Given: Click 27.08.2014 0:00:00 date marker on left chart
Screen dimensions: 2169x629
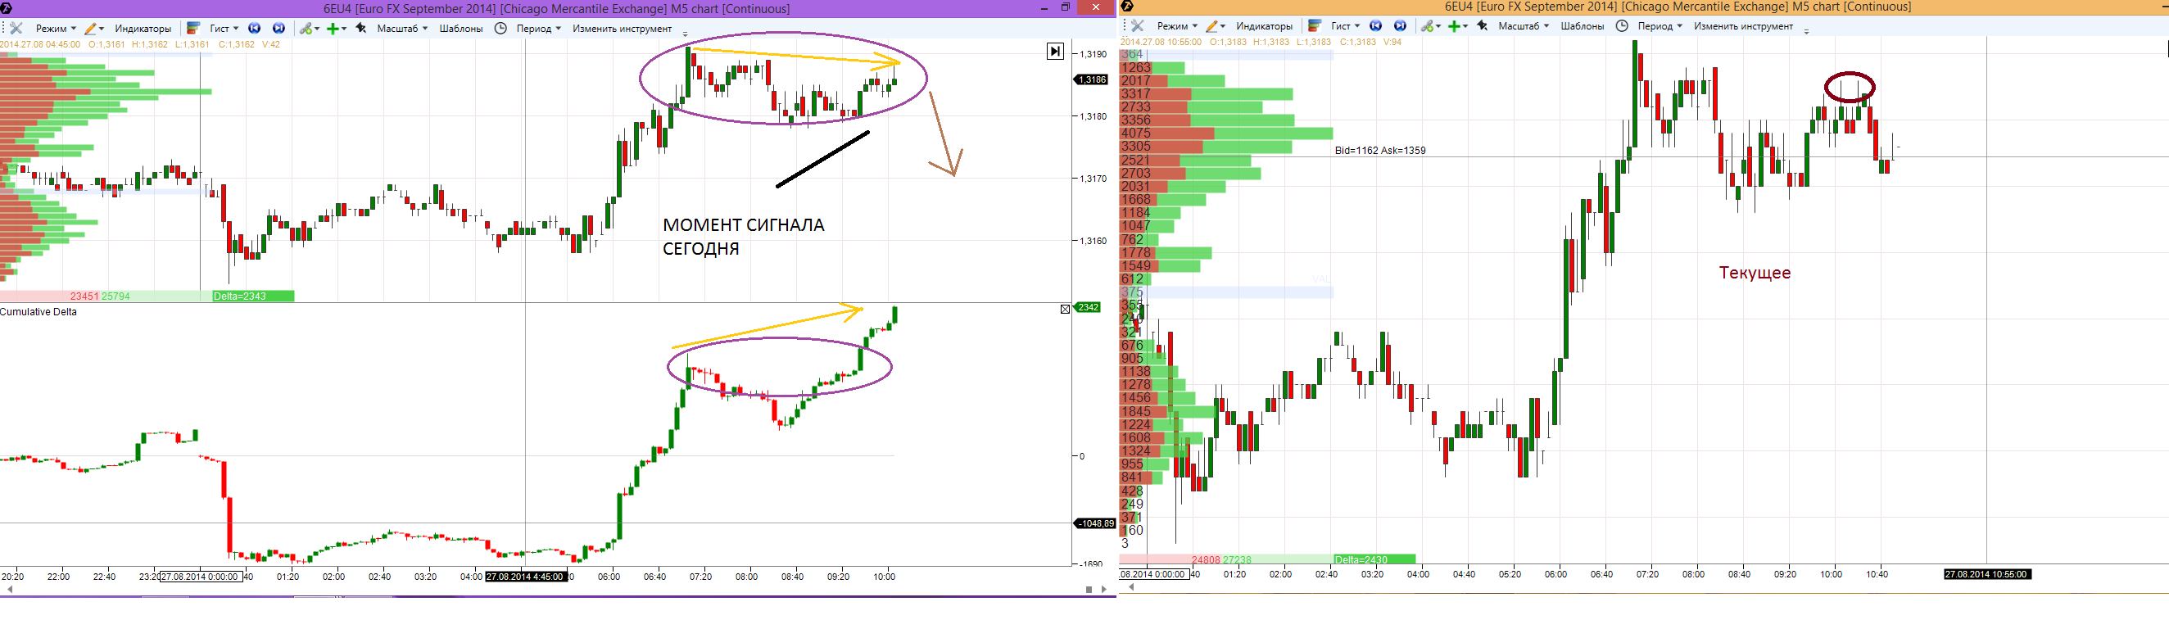Looking at the screenshot, I should [x=202, y=577].
